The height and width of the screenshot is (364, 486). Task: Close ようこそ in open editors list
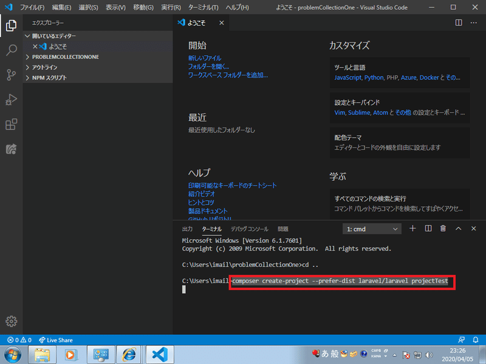click(35, 47)
